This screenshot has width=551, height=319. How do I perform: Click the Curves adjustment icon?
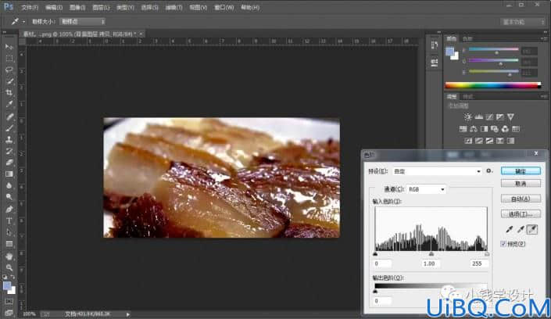click(x=489, y=116)
